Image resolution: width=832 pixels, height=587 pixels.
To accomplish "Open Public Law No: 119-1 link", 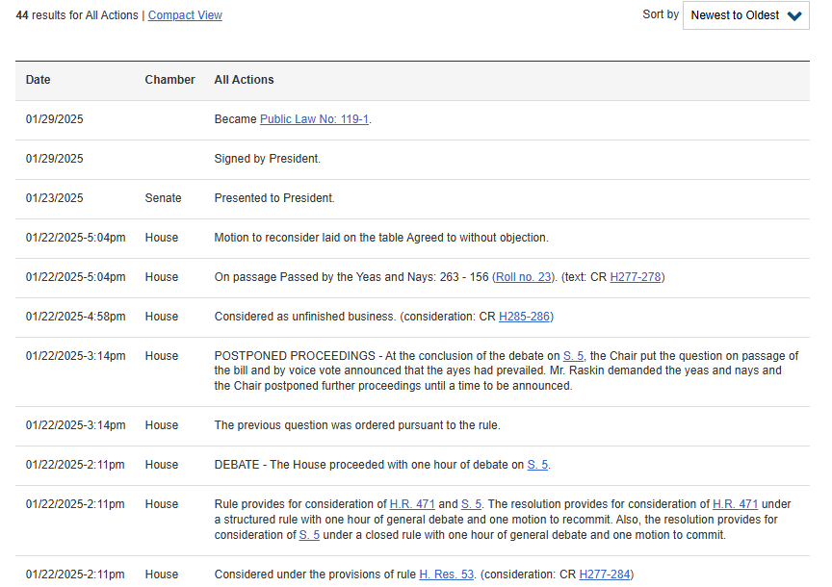I will click(x=314, y=119).
